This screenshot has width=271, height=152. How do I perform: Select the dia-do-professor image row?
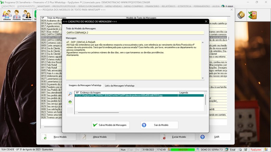(x=139, y=96)
